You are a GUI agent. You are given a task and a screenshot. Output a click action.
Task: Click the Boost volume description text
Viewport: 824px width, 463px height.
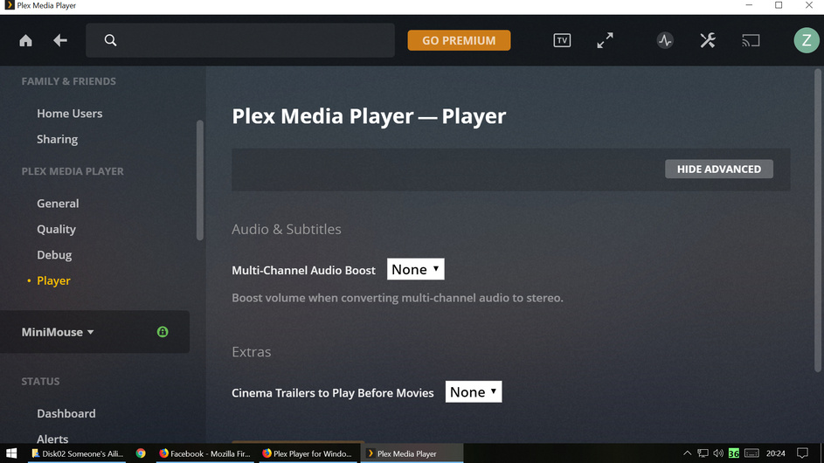(x=398, y=298)
